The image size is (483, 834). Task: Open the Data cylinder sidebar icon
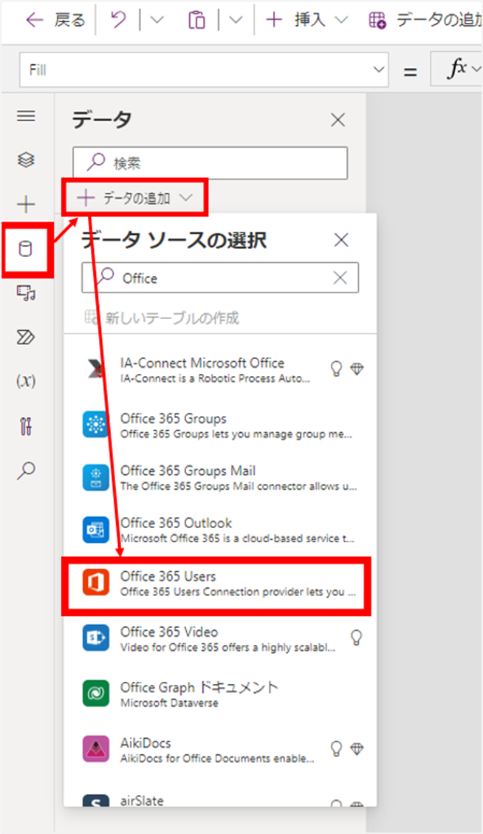[26, 249]
